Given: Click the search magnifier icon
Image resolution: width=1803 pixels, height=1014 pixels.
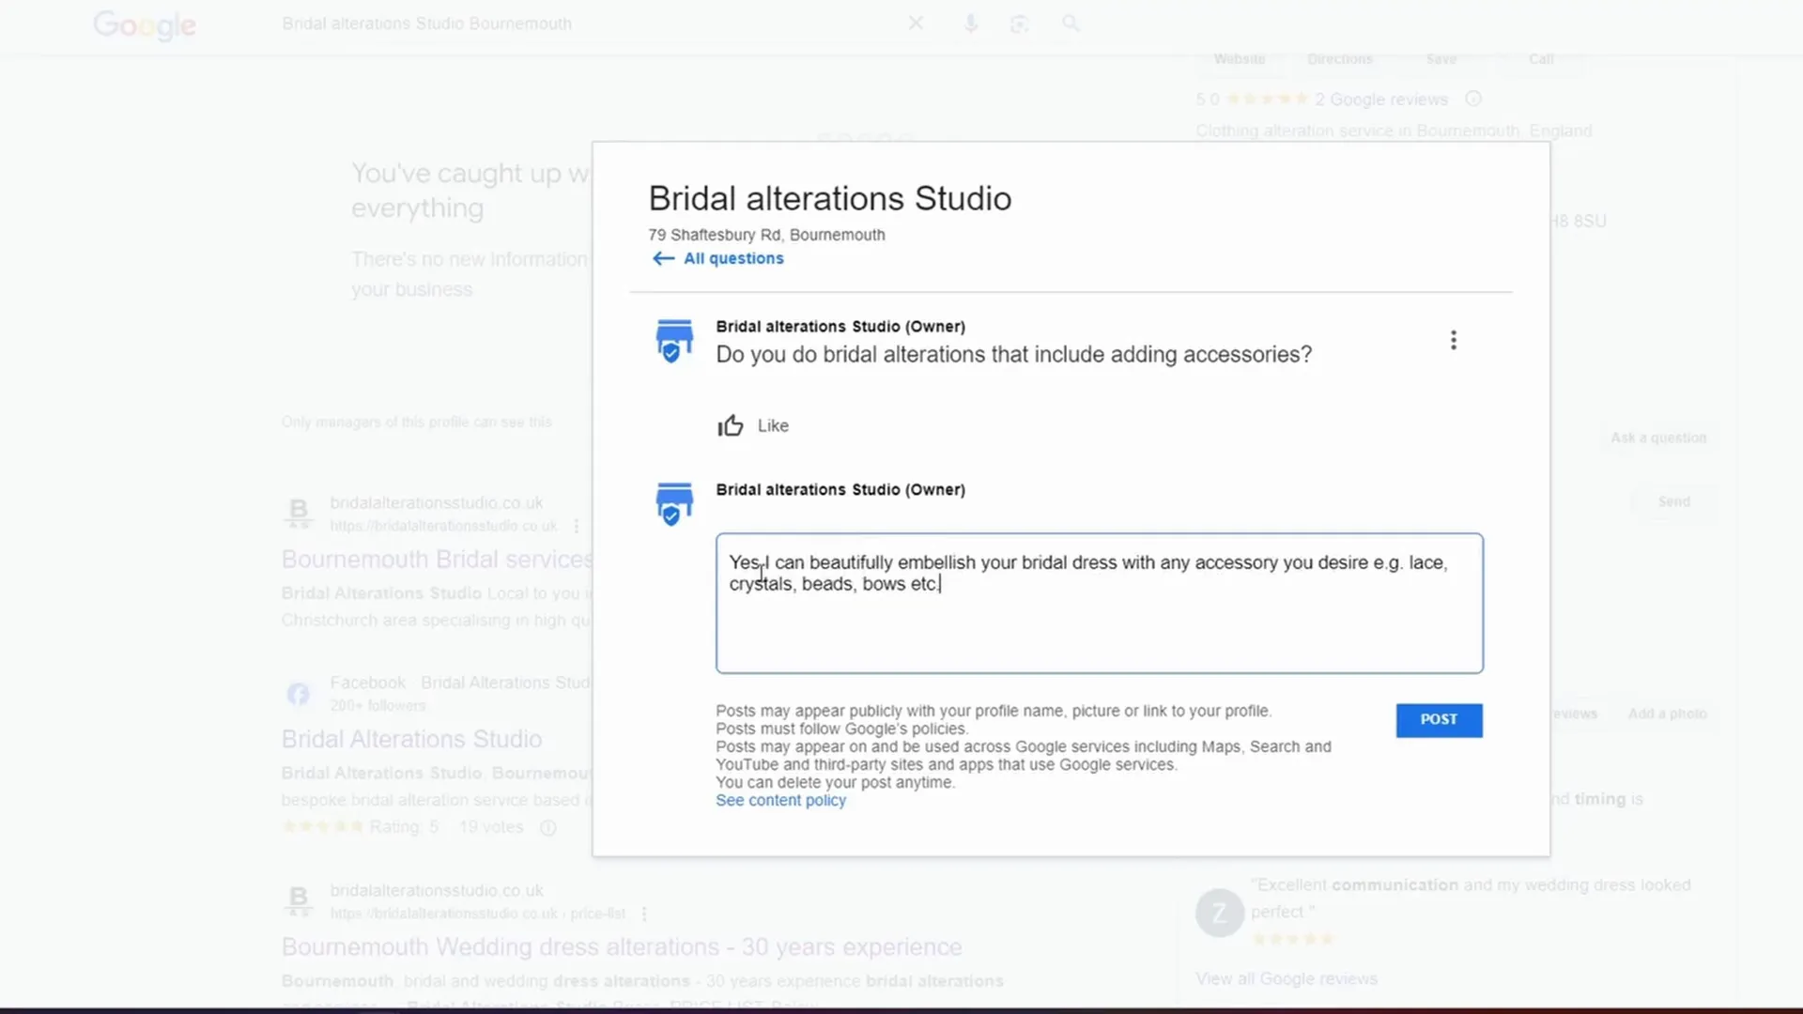Looking at the screenshot, I should 1071,23.
